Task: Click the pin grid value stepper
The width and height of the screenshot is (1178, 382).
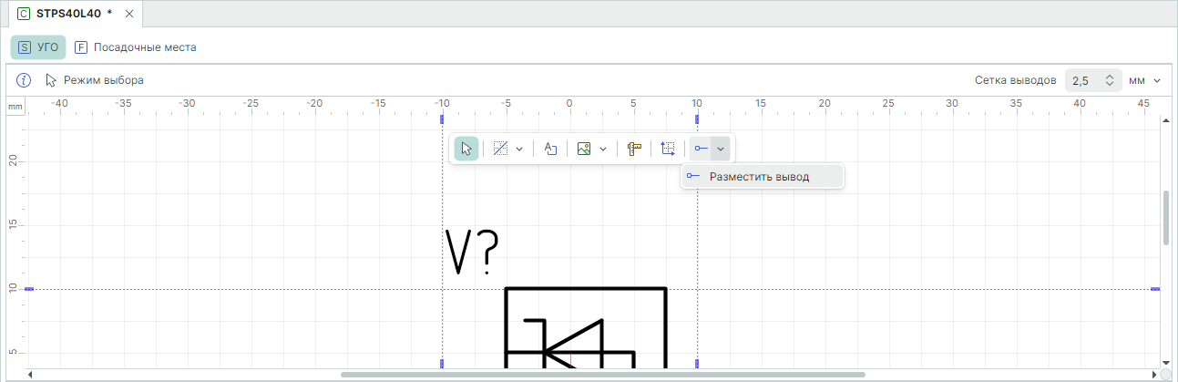Action: tap(1109, 80)
